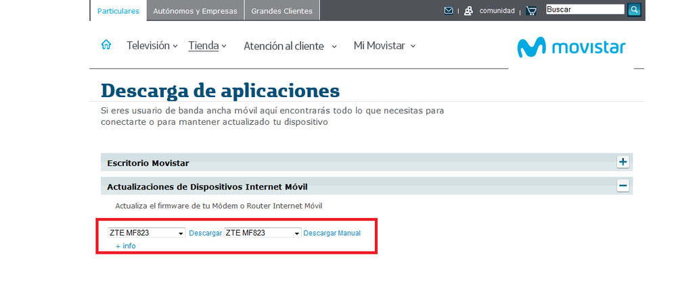Open the mail envelope icon
The height and width of the screenshot is (305, 676).
(449, 11)
